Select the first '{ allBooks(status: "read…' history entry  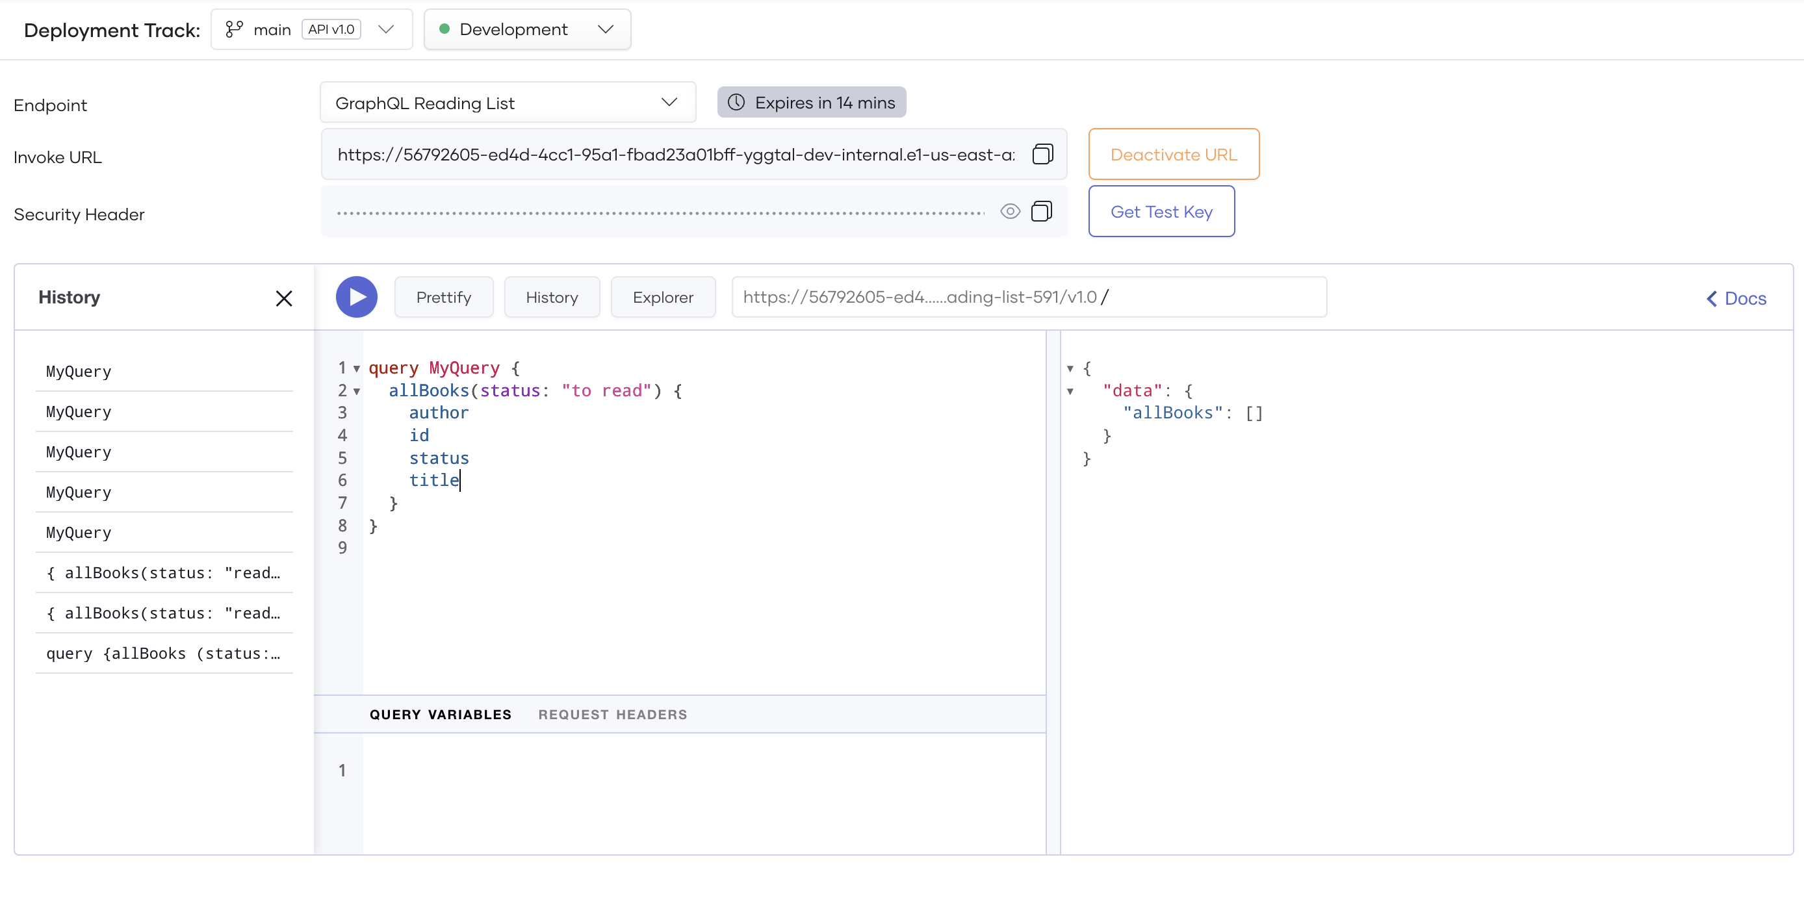click(x=164, y=572)
